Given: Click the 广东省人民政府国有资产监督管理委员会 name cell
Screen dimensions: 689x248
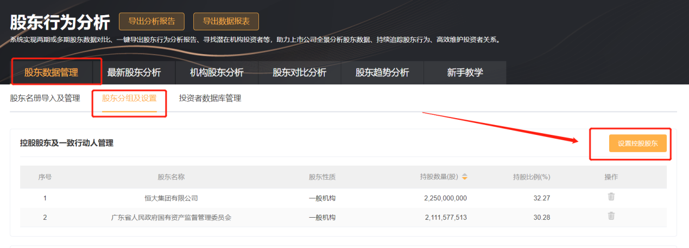Looking at the screenshot, I should tap(171, 218).
